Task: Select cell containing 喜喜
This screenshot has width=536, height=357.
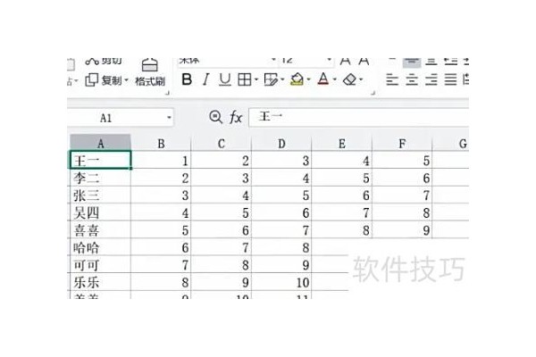Action: pyautogui.click(x=100, y=230)
